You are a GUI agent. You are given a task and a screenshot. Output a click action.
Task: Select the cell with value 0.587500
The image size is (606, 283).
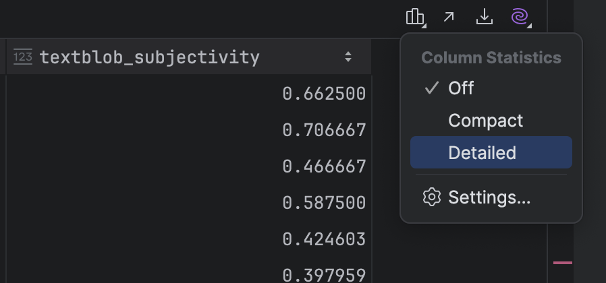(189, 203)
